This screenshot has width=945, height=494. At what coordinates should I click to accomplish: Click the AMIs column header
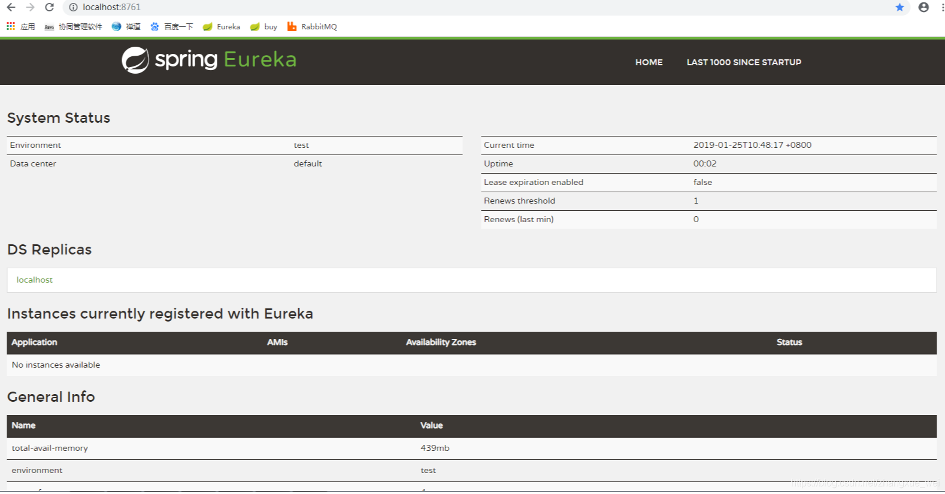277,342
